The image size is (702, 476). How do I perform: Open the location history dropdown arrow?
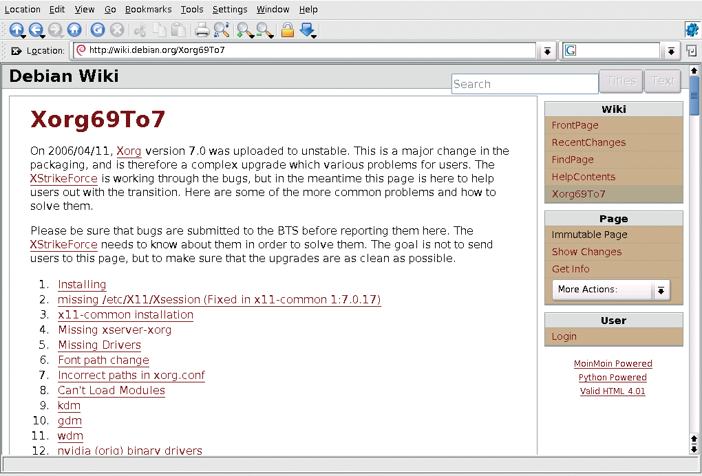(x=547, y=51)
